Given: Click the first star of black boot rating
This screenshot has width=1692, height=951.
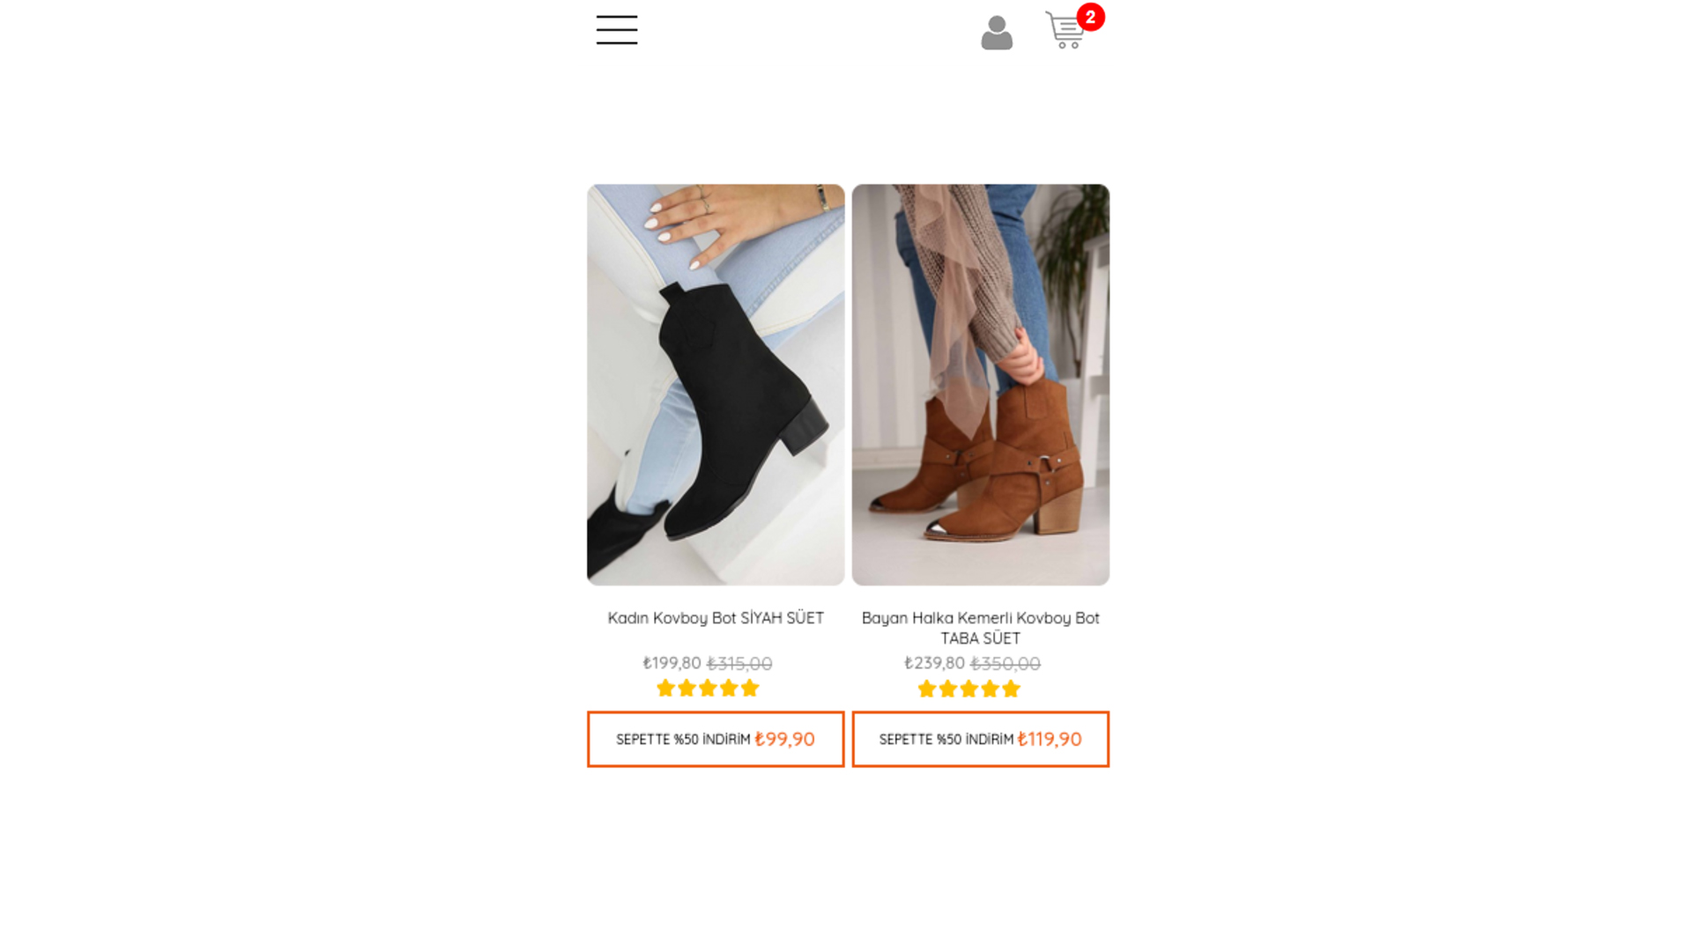Looking at the screenshot, I should click(665, 689).
